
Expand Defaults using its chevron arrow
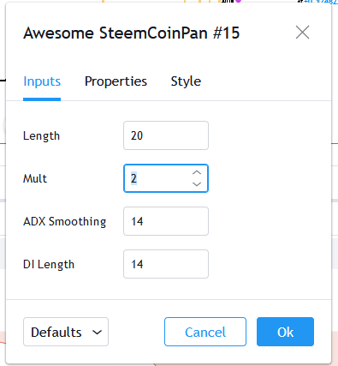(98, 333)
